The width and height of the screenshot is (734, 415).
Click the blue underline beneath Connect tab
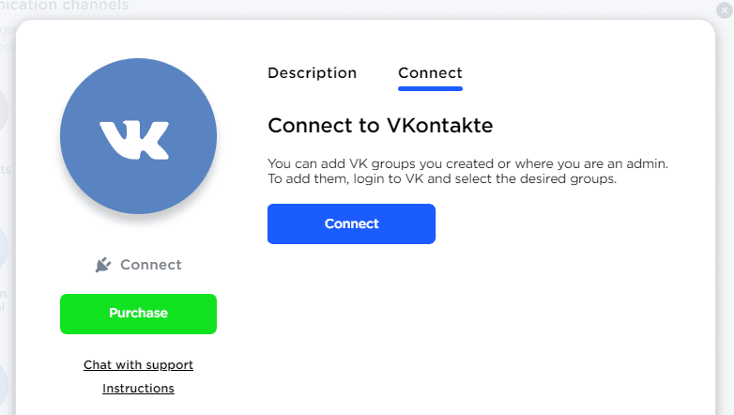coord(430,88)
